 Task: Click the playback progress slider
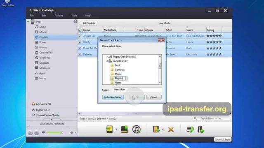(52, 127)
